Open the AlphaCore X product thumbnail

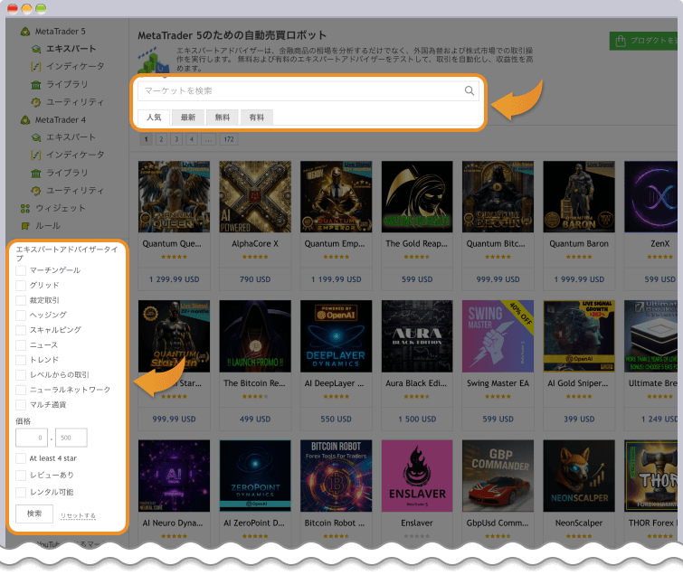[255, 197]
